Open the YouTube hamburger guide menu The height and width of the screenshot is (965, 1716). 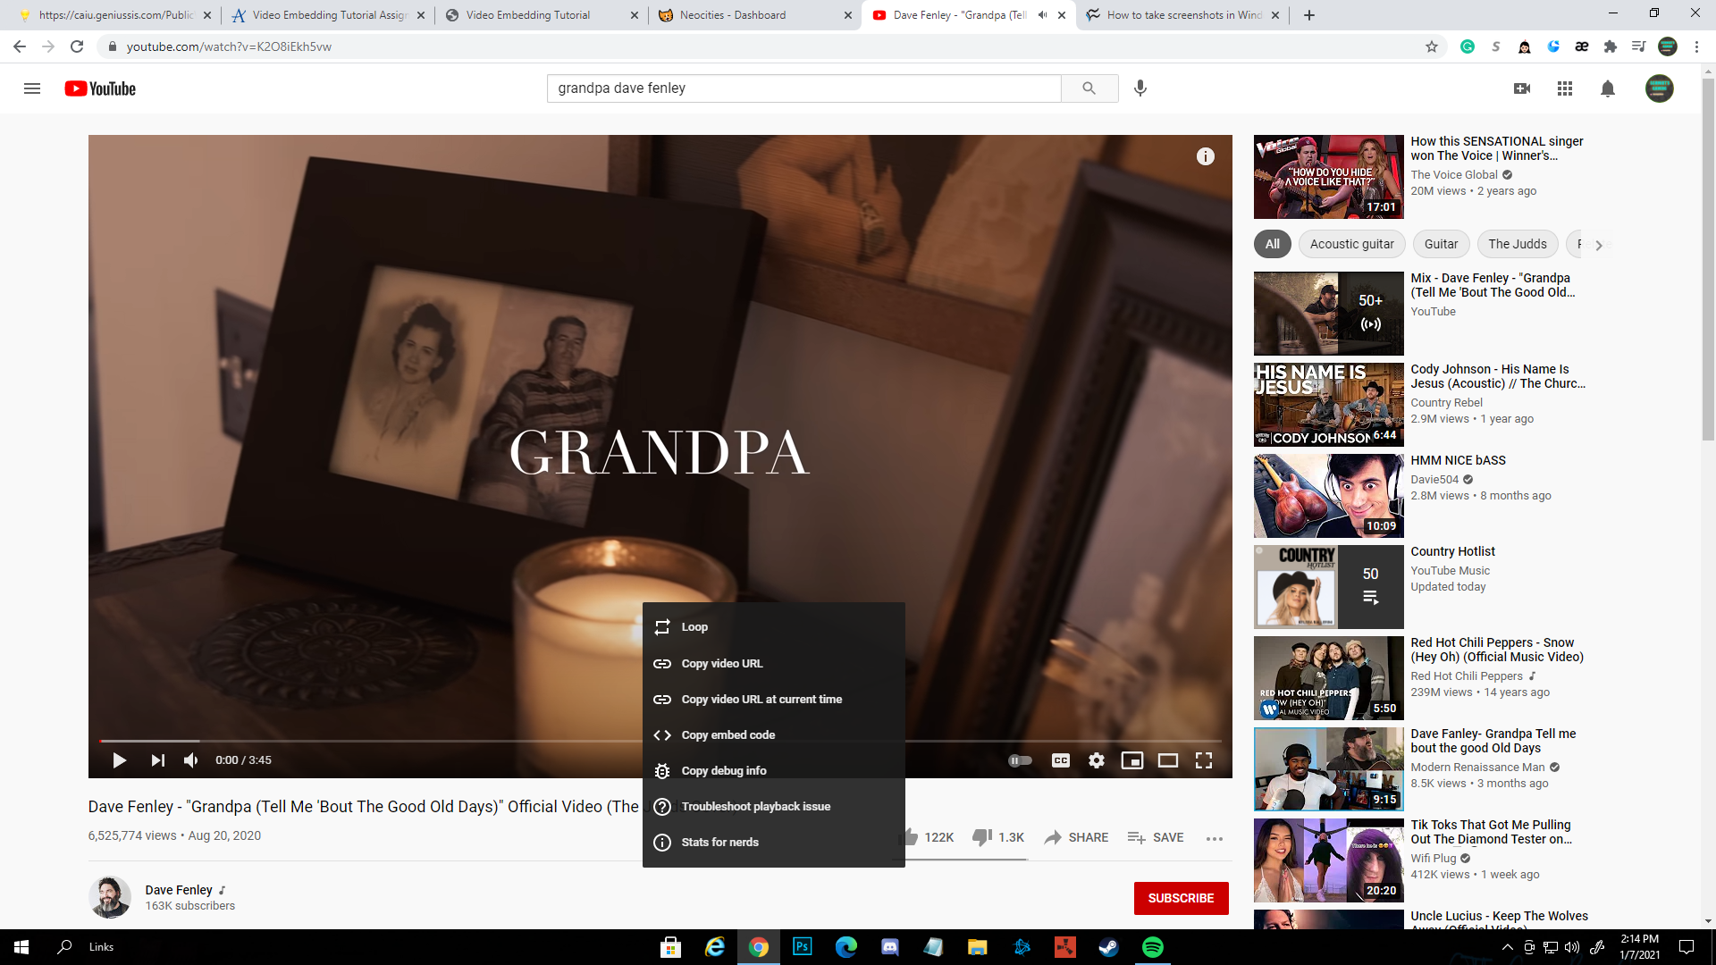32,88
